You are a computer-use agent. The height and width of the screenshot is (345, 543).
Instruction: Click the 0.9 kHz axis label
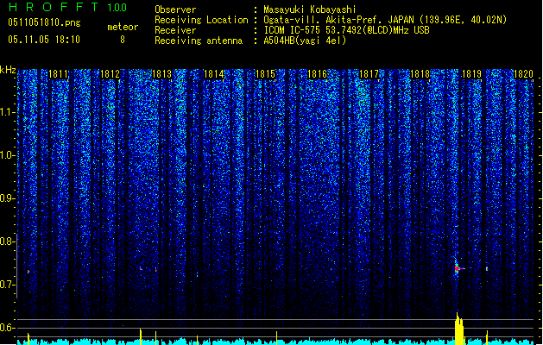[7, 198]
